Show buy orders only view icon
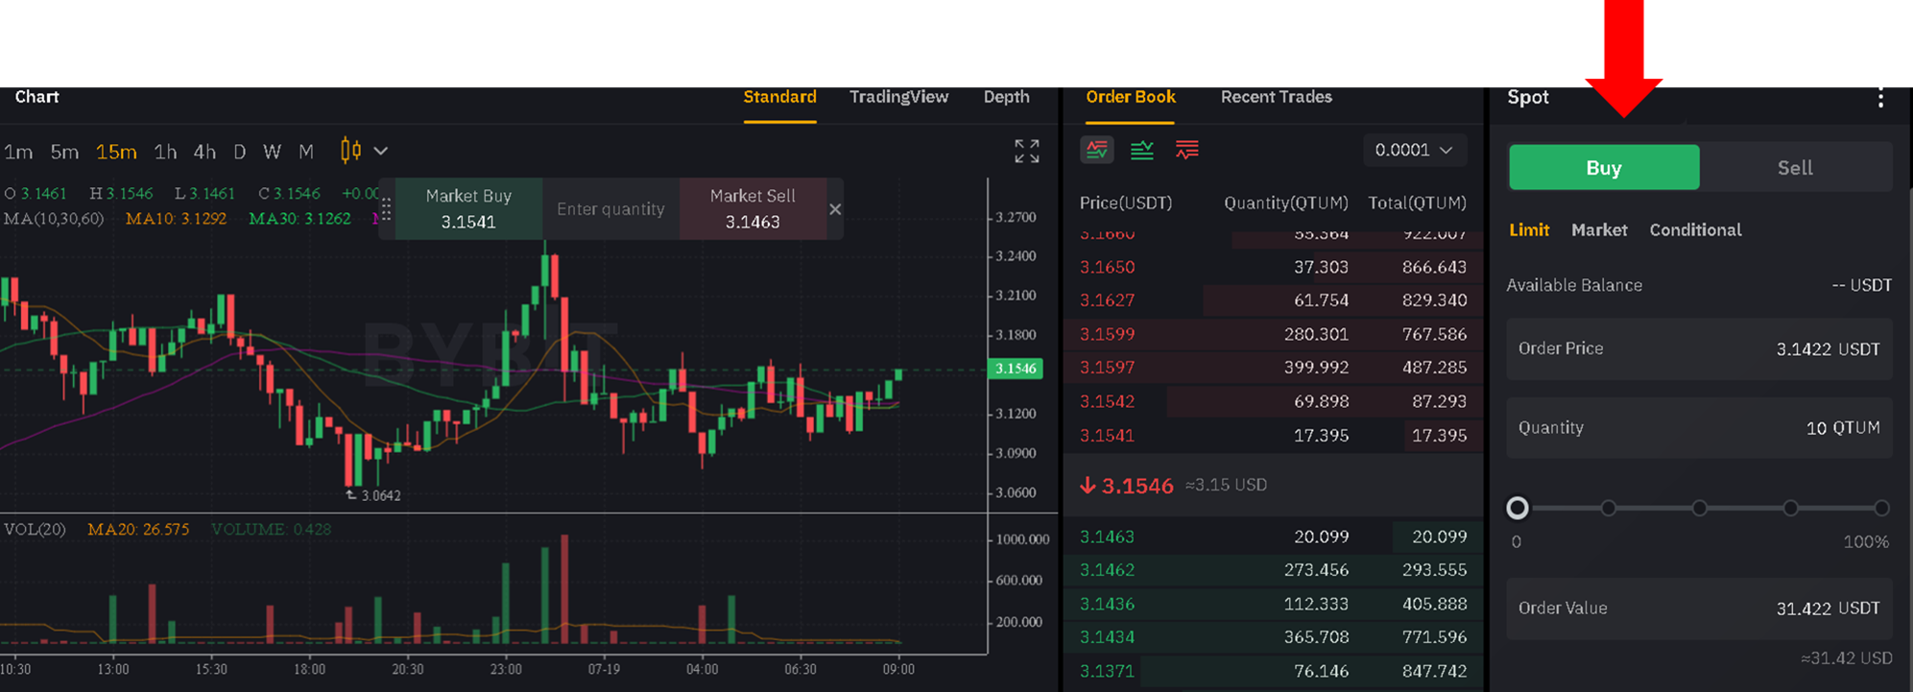Screen dimensions: 1913x692 coord(1142,150)
